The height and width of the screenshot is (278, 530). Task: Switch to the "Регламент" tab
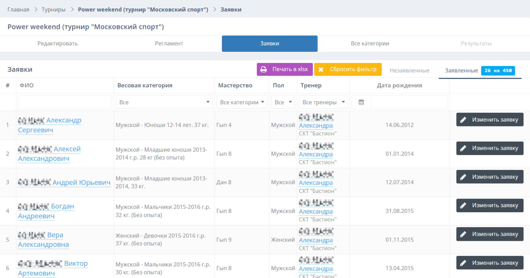coord(169,44)
